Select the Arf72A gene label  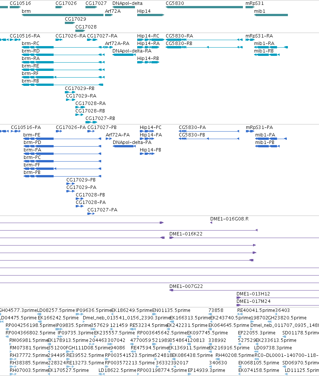tap(113, 11)
